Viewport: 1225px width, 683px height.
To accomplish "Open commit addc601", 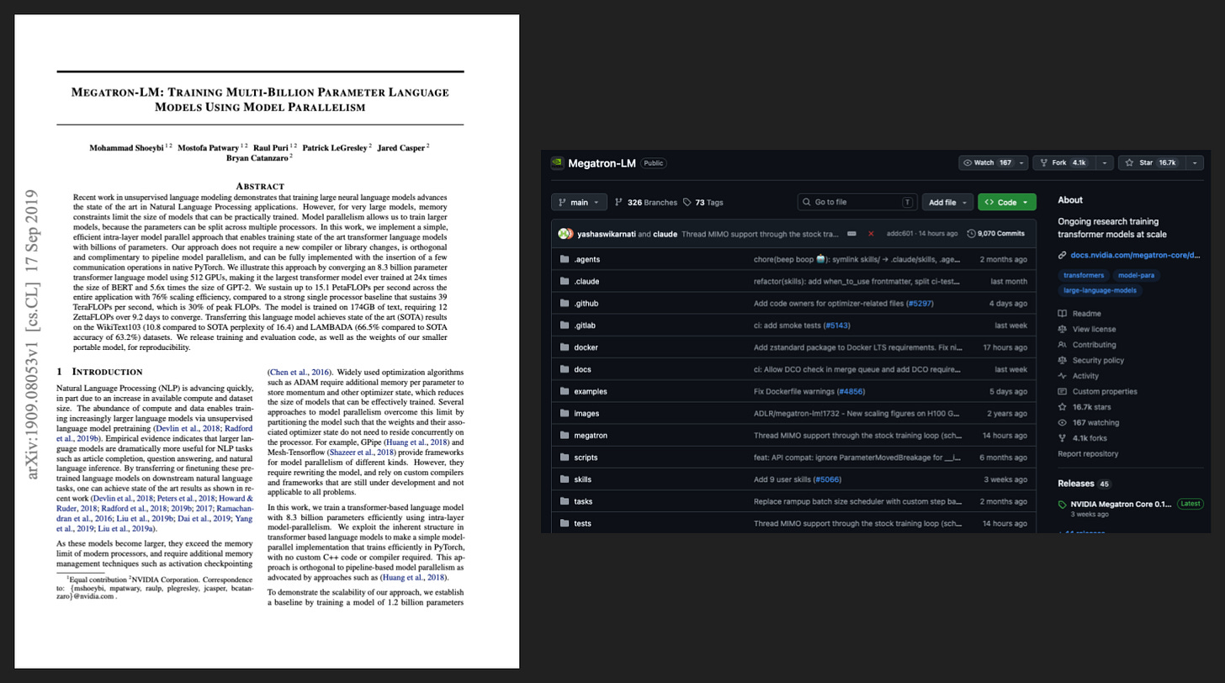I will point(899,234).
